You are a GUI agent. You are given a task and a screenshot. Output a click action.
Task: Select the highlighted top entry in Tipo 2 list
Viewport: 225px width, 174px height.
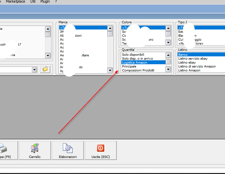(x=201, y=28)
